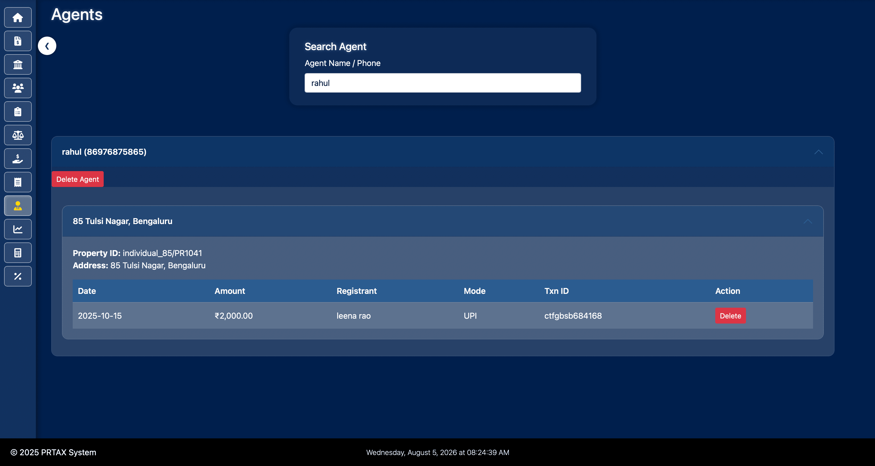
Task: Collapse the 85 Tulsi Nagar, Bengaluru property panel
Action: click(x=443, y=221)
